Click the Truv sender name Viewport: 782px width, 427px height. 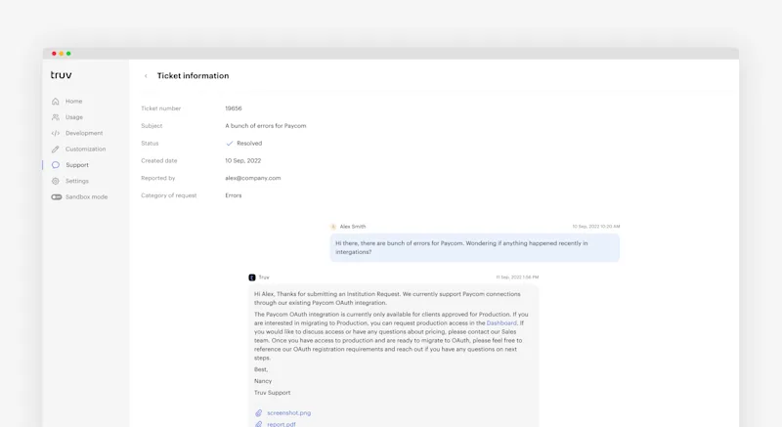point(264,278)
